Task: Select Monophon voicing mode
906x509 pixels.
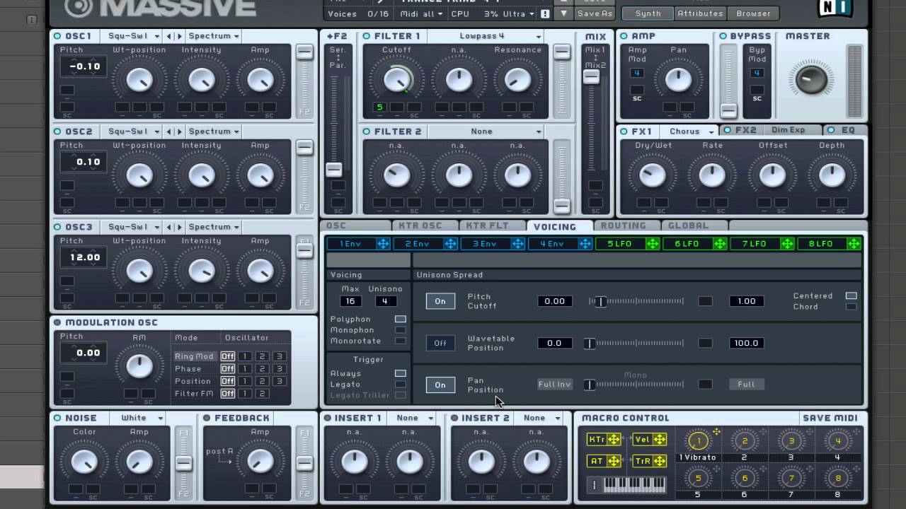Action: tap(401, 330)
